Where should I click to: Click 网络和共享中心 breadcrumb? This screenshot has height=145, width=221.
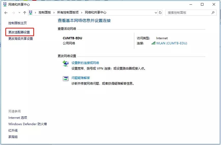coord(96,12)
